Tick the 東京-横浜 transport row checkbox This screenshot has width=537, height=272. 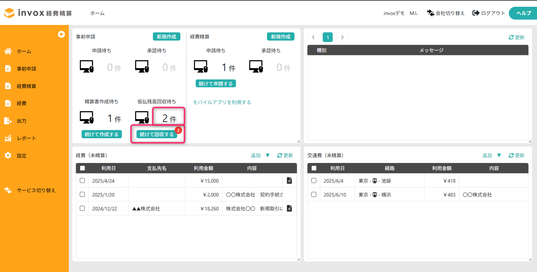(314, 194)
